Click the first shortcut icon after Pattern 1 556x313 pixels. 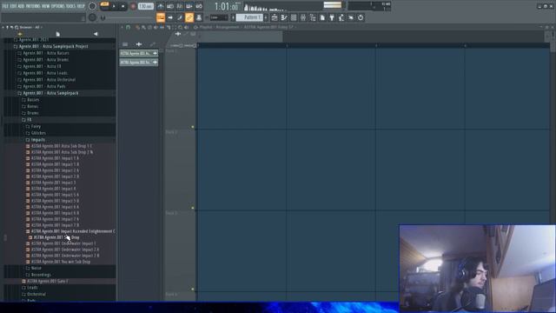[x=275, y=17]
